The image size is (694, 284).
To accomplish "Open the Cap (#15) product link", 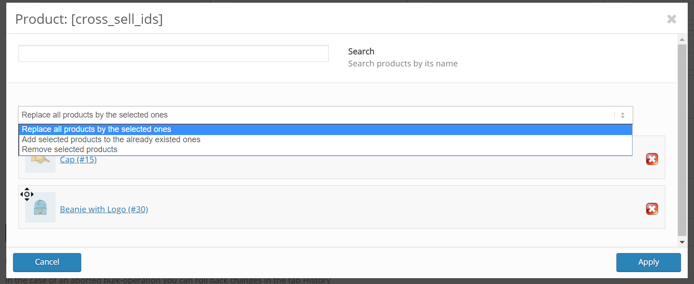I will point(79,160).
